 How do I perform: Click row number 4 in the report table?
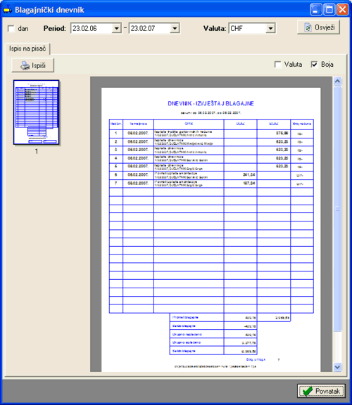point(116,158)
